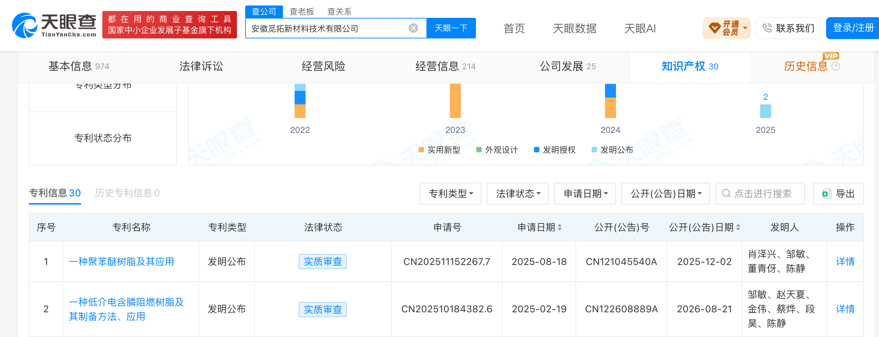
Task: Click the 2022 blue invention grant bar
Action: click(300, 97)
